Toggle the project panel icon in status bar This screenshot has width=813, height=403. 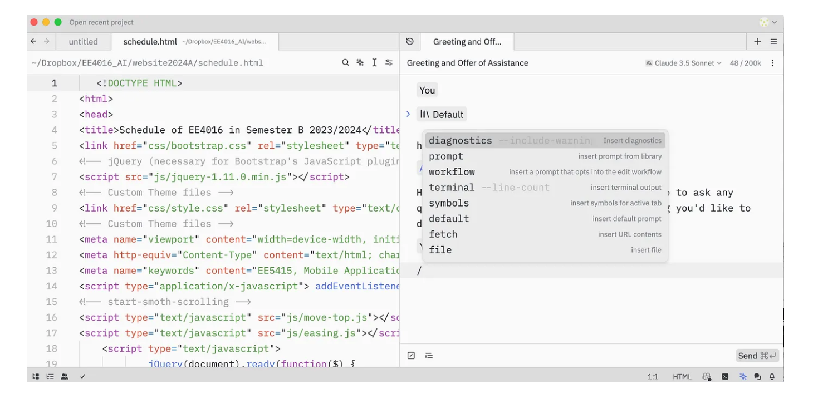pyautogui.click(x=36, y=377)
